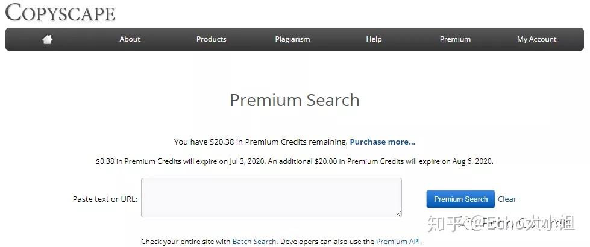The height and width of the screenshot is (247, 590).
Task: Follow the Purchase more... link
Action: pos(382,142)
